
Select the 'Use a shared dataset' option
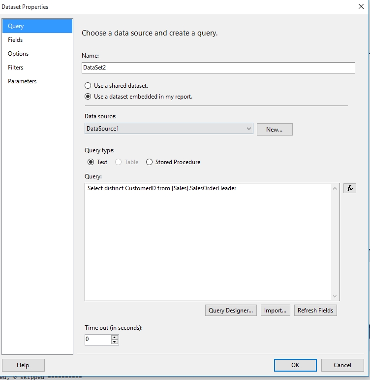[x=88, y=86]
